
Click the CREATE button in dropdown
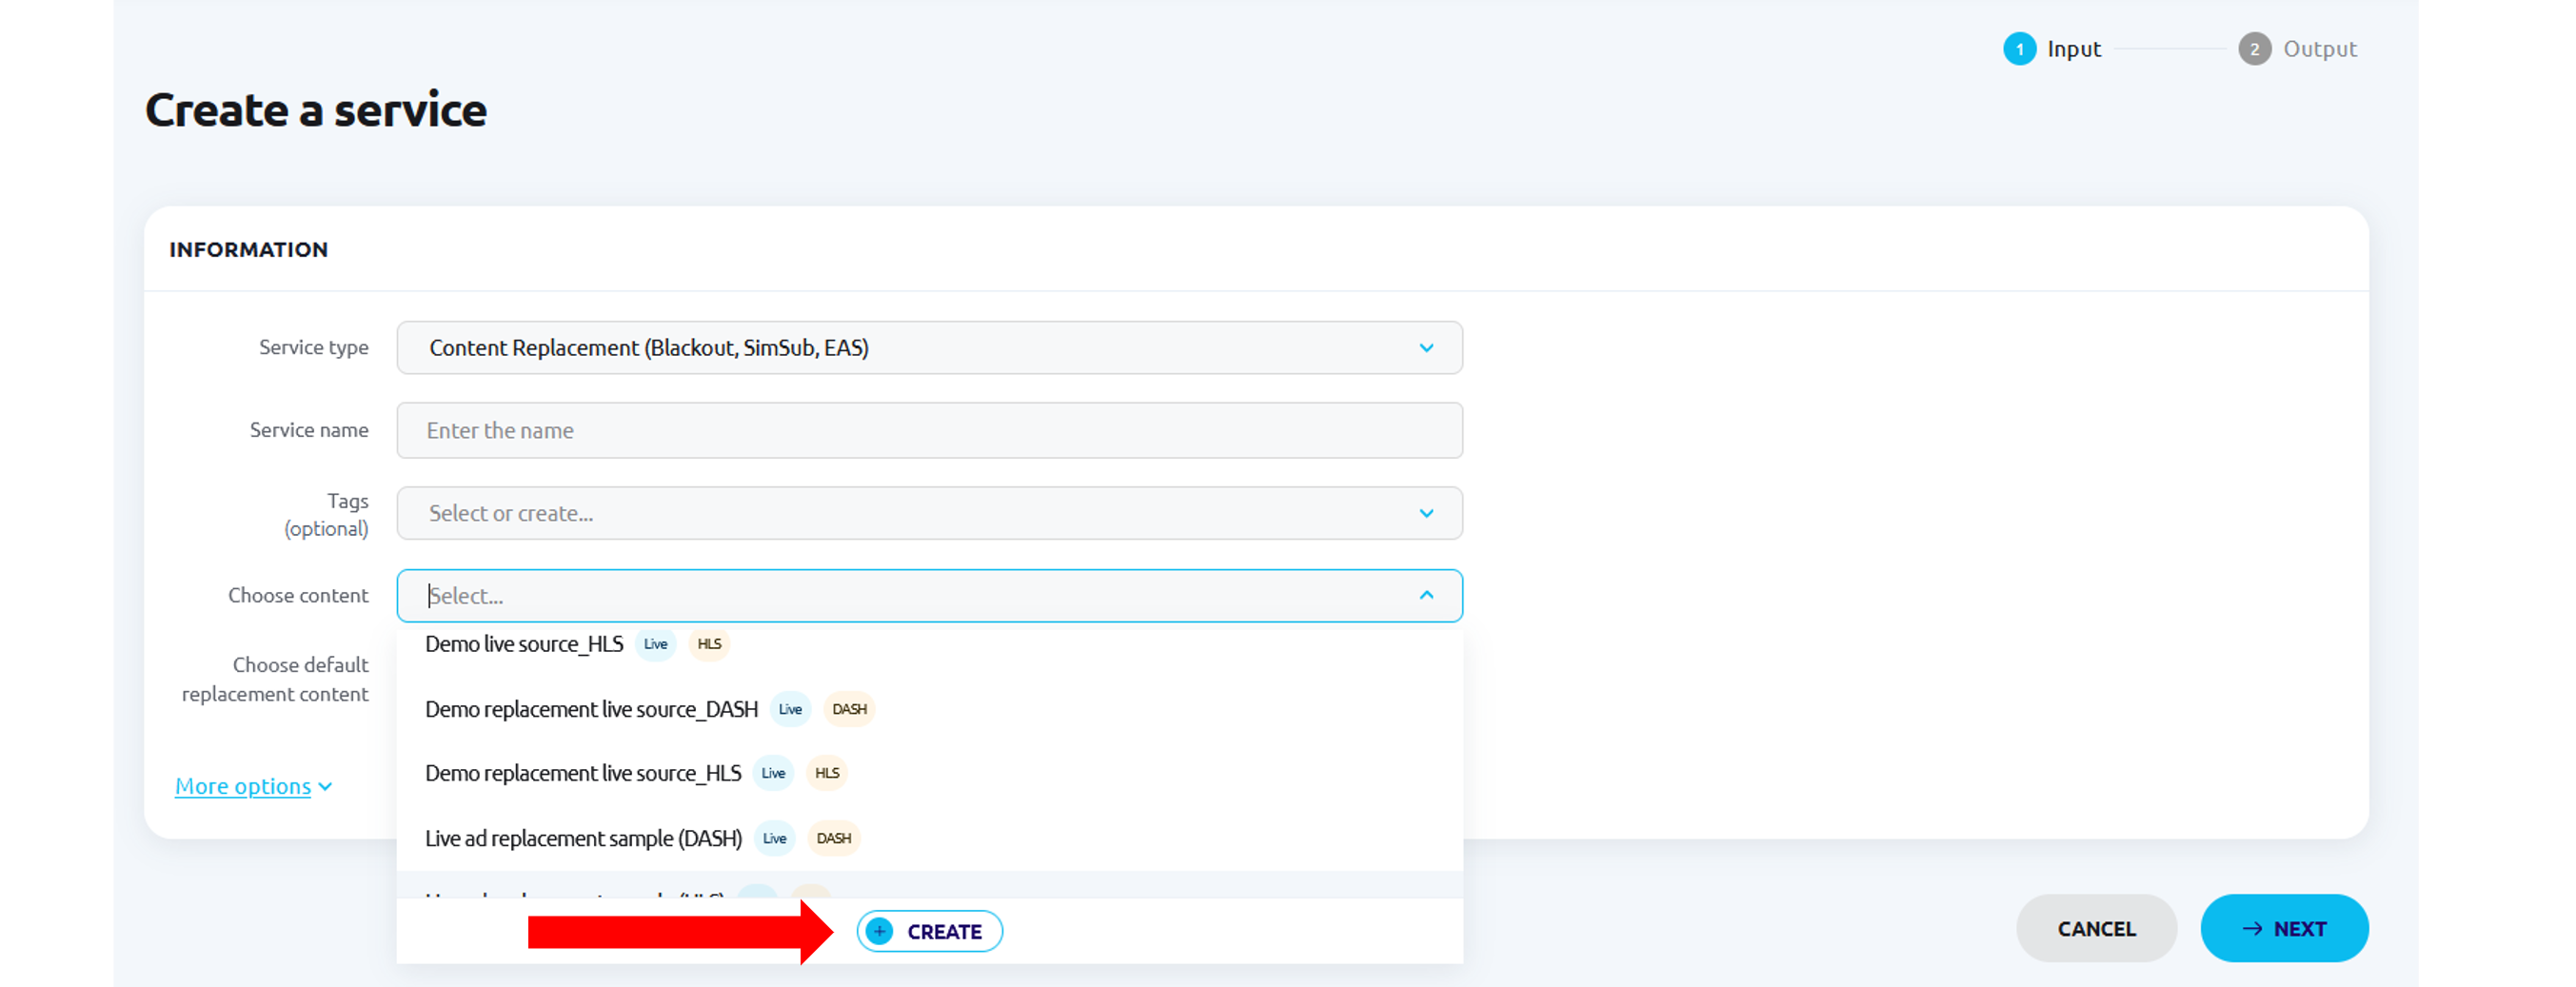[x=929, y=931]
